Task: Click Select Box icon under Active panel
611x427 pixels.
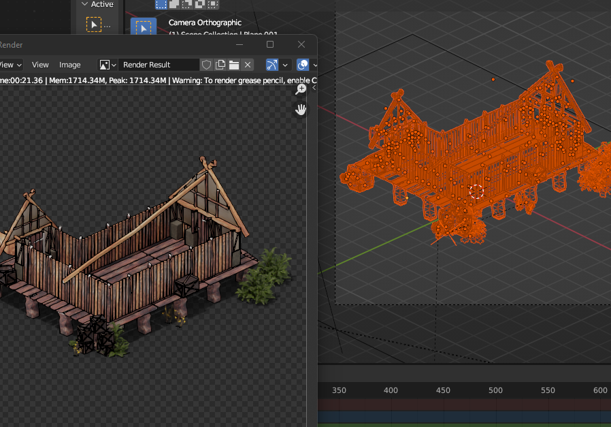Action: point(94,25)
